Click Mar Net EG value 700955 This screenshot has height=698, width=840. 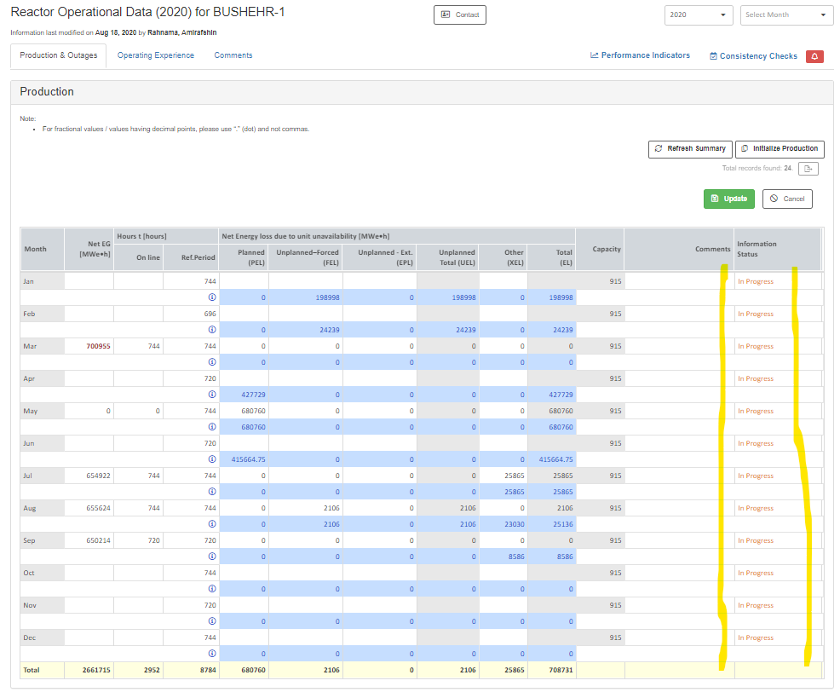pos(89,346)
